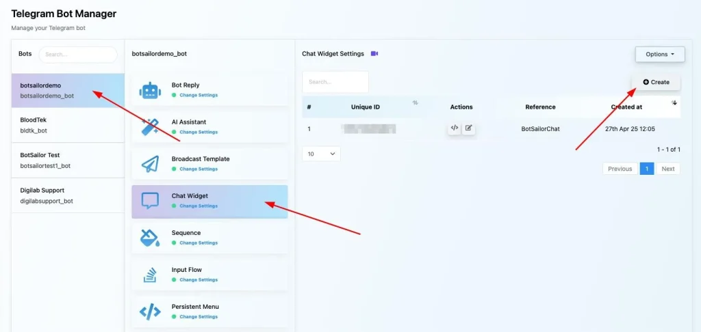701x332 pixels.
Task: Click the AI Assistant card title
Action: (189, 122)
